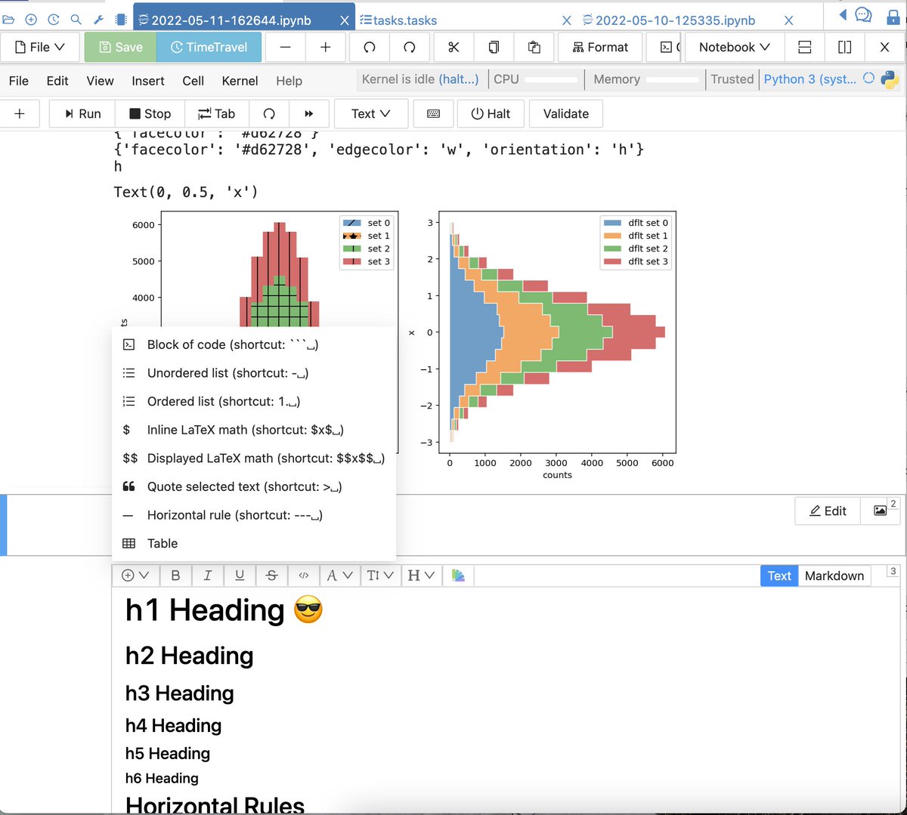
Task: Click the lock icon at top right
Action: tap(893, 16)
